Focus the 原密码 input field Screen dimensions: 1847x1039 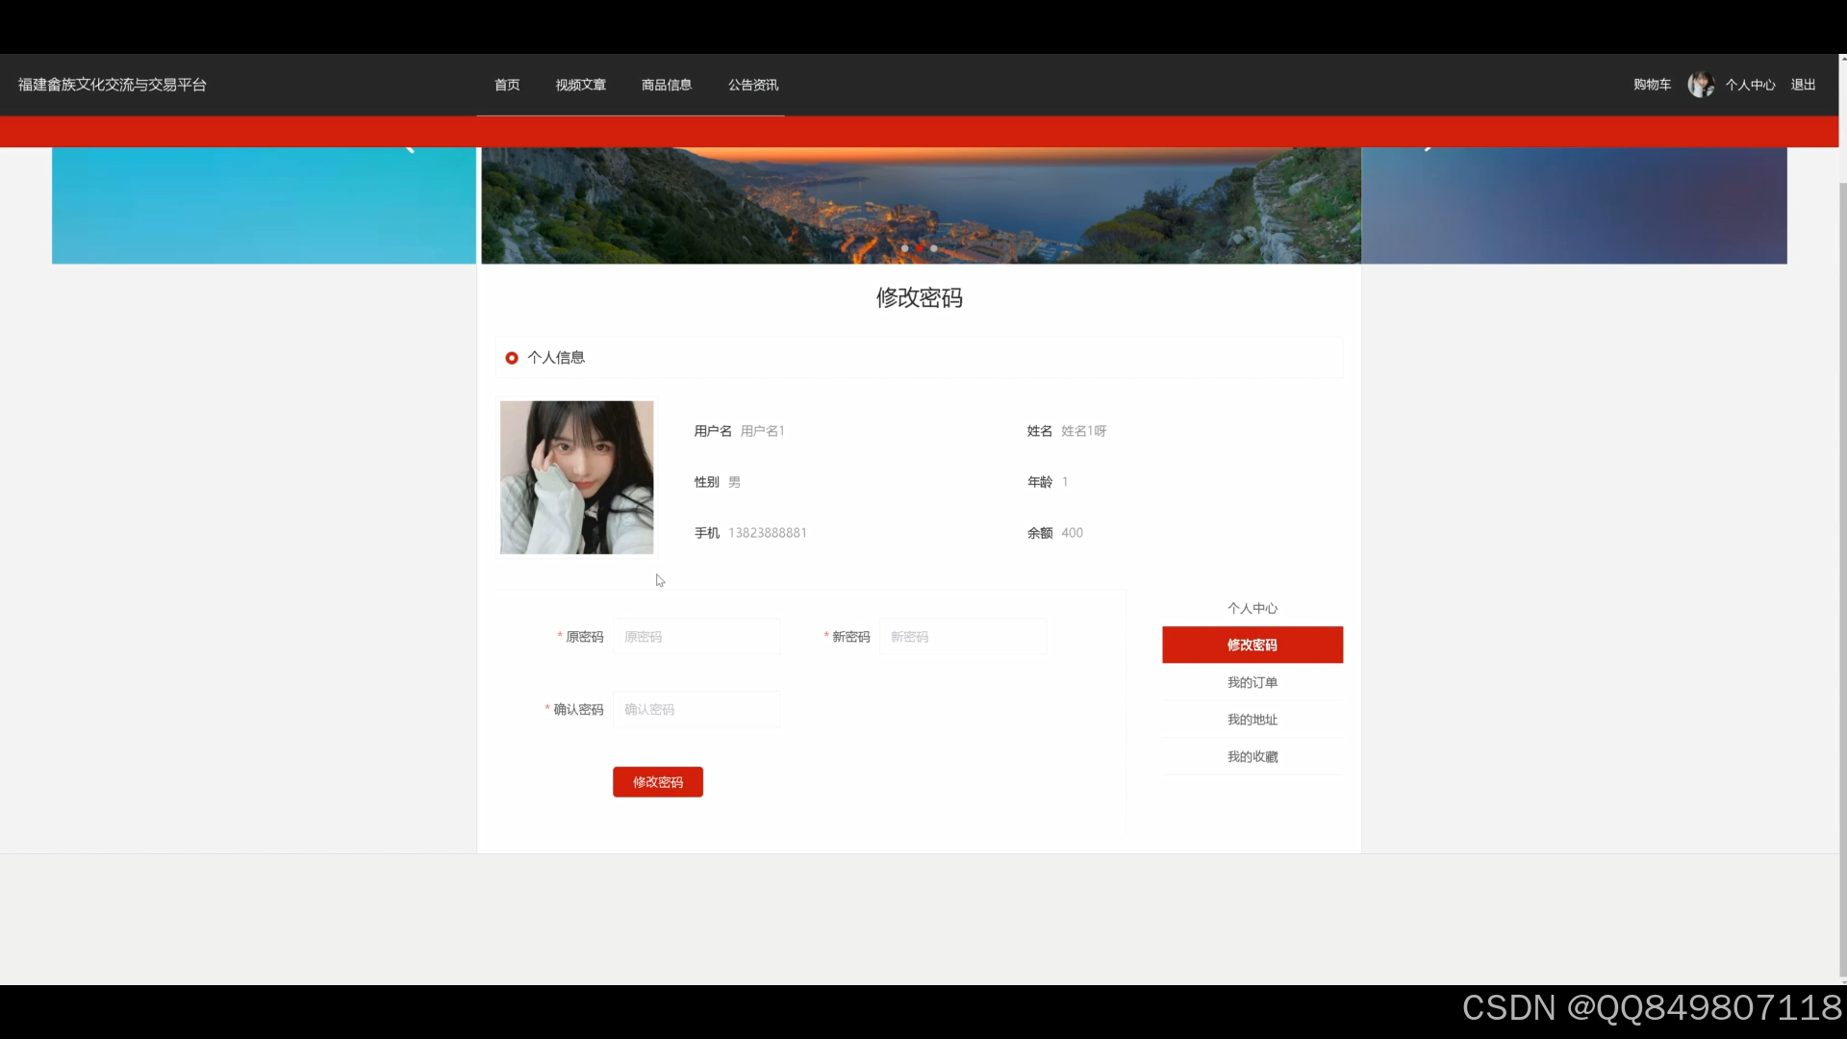click(696, 637)
